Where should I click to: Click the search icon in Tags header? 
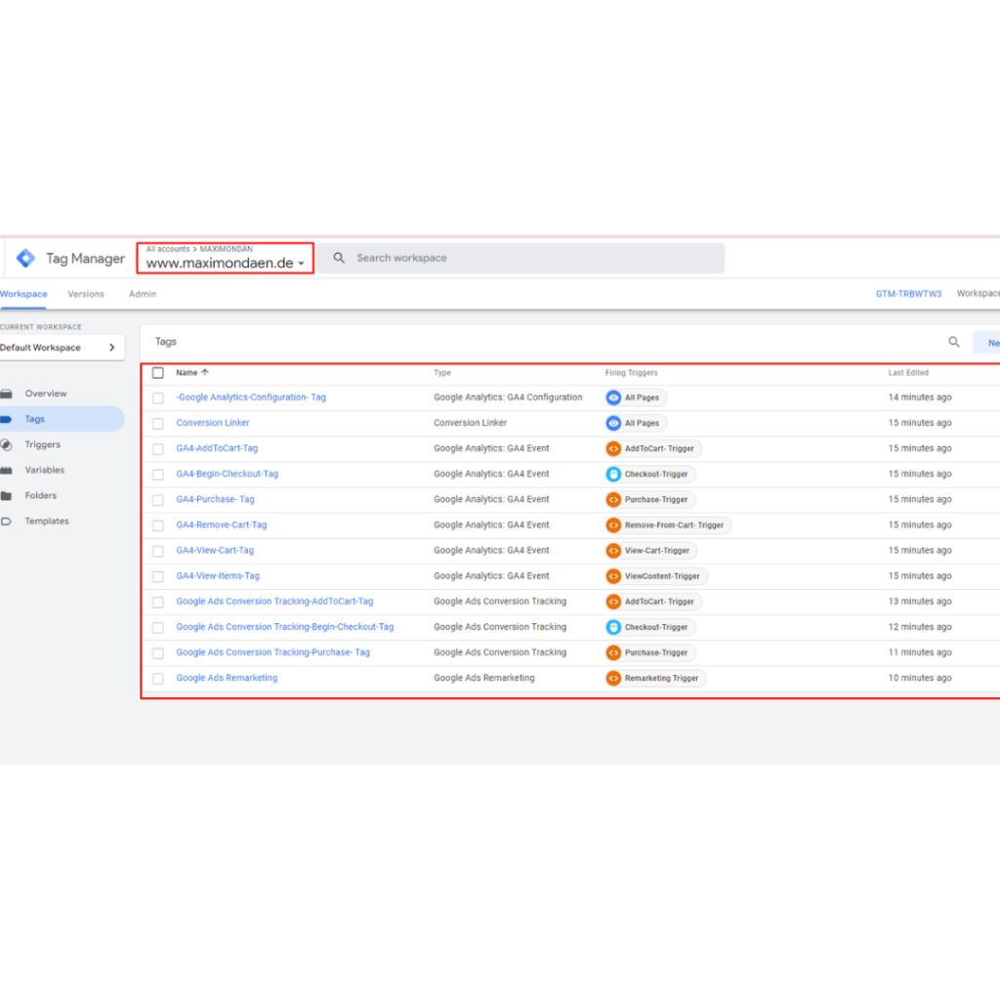pyautogui.click(x=954, y=342)
